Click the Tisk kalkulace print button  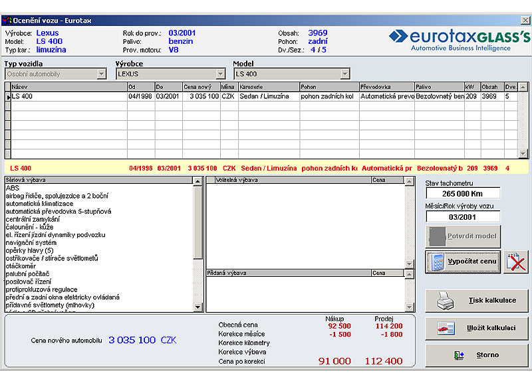(477, 300)
